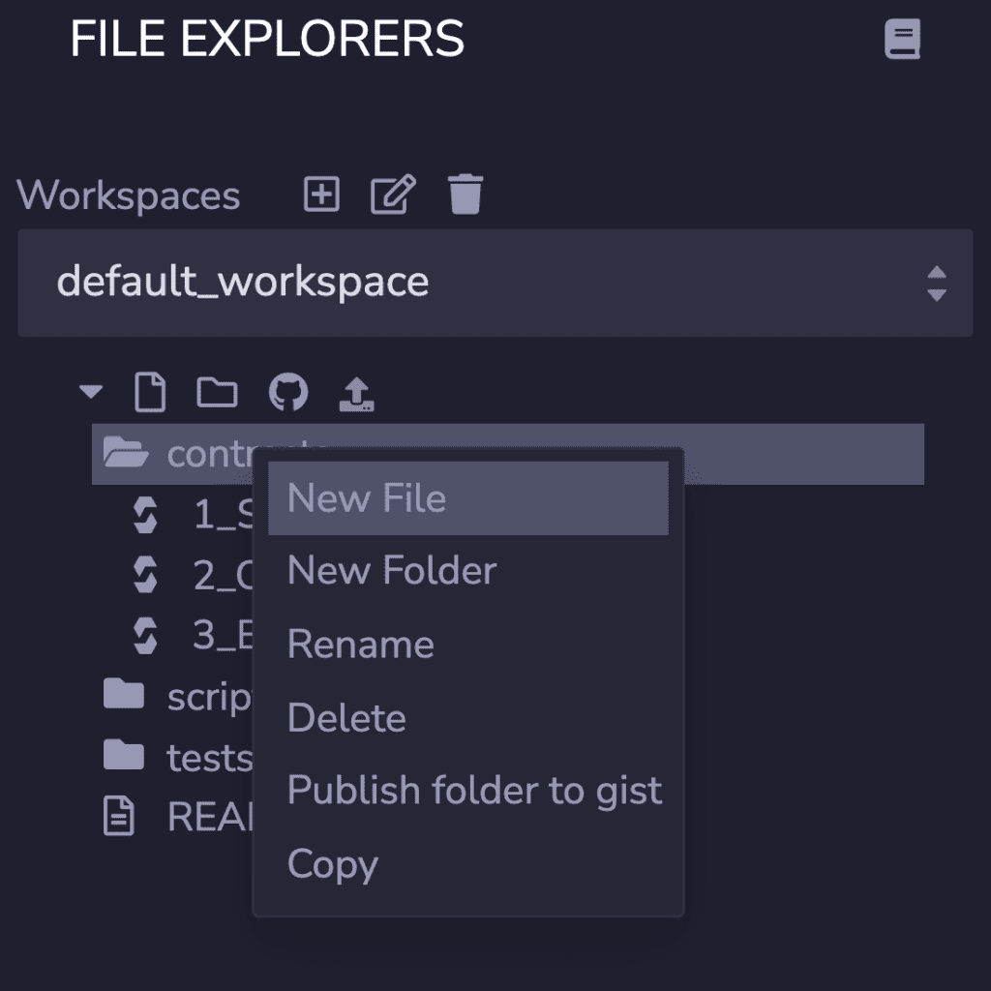This screenshot has height=991, width=991.
Task: Select Delete from the context menu
Action: pos(345,718)
